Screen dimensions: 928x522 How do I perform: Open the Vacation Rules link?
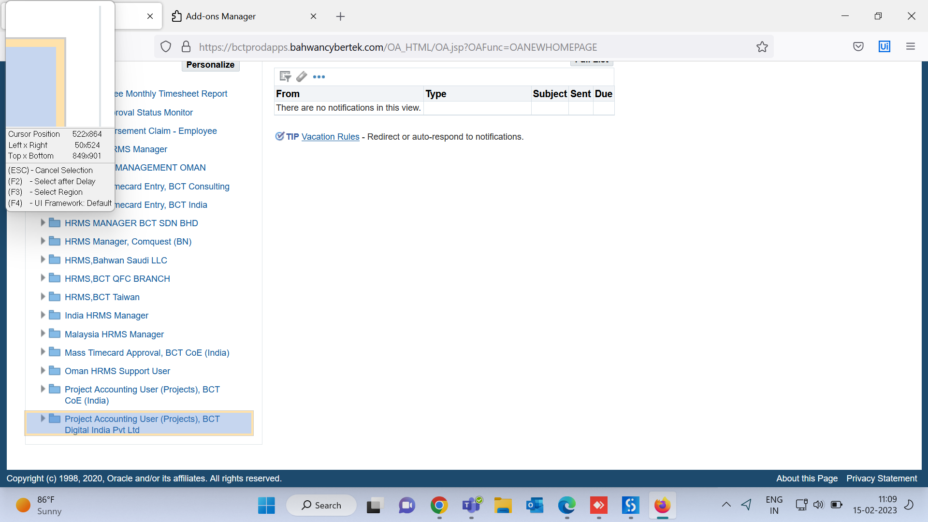coord(330,137)
